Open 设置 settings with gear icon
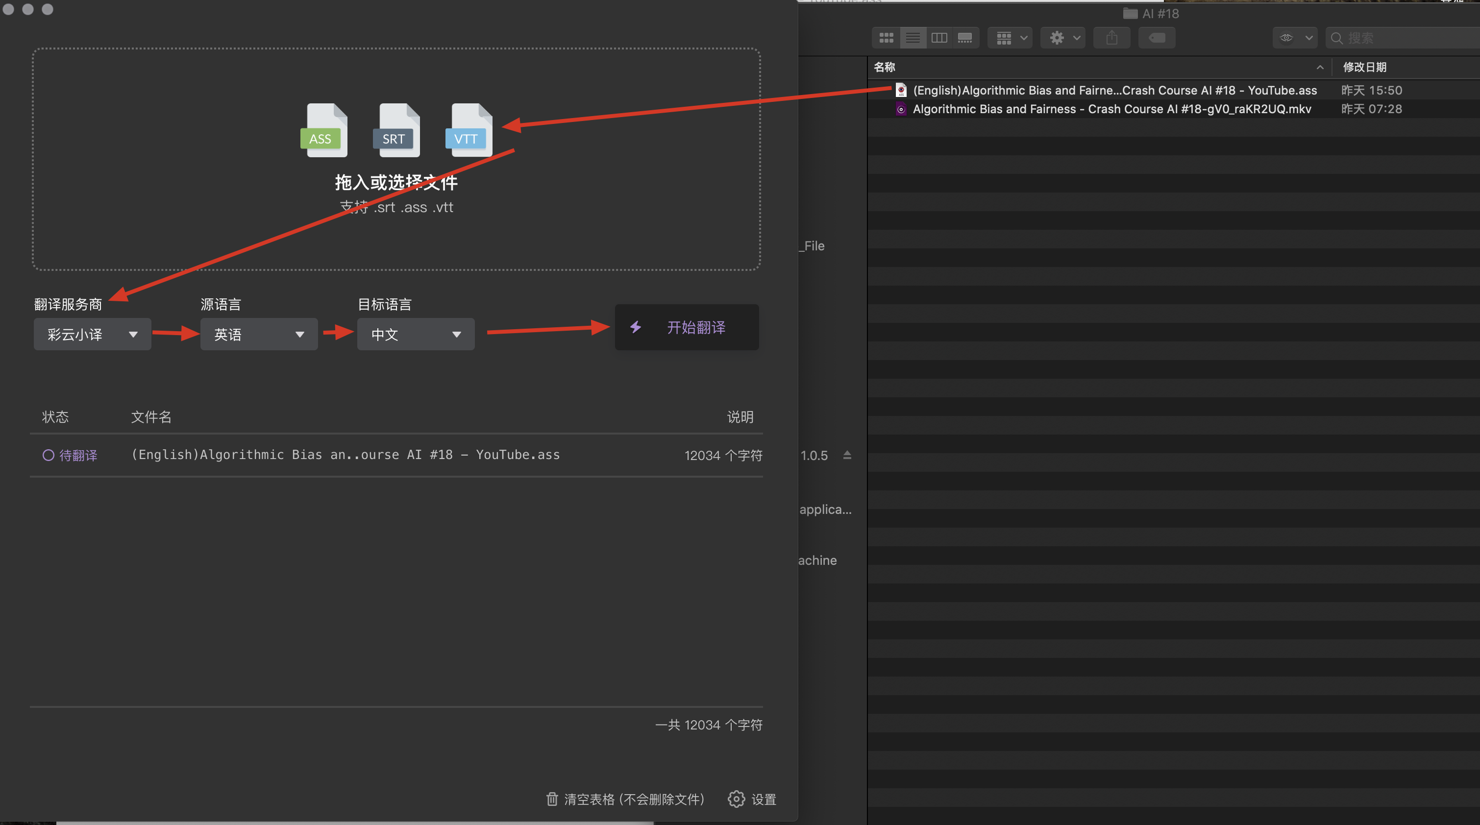This screenshot has width=1480, height=825. pos(752,799)
